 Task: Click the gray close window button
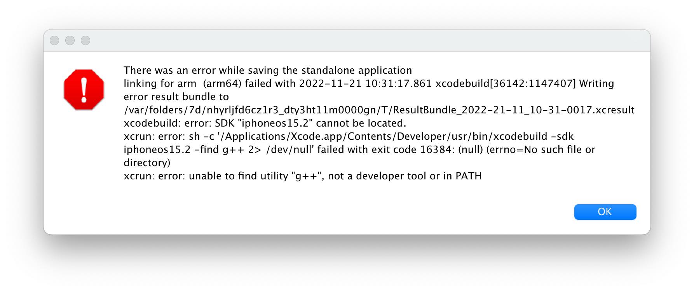[54, 40]
